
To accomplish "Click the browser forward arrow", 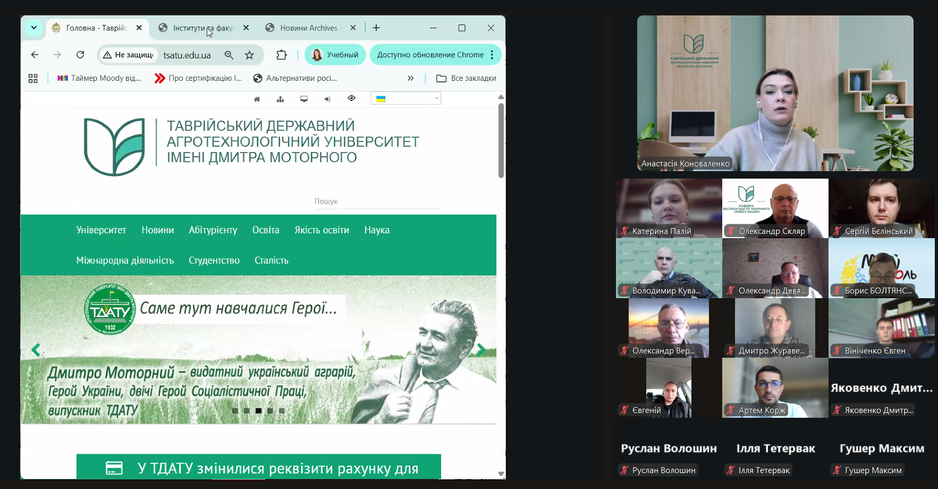I will click(x=57, y=55).
